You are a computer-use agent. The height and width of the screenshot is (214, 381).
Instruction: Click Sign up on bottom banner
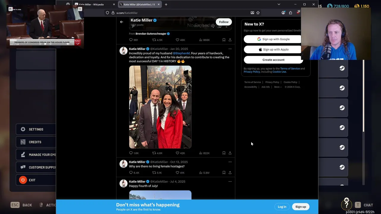click(x=301, y=207)
